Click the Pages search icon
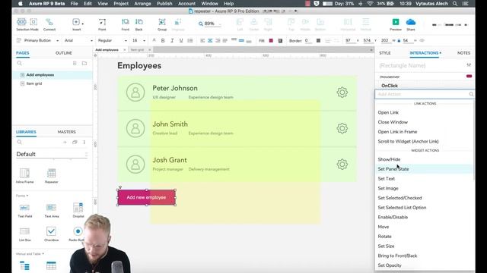487x273 pixels. (20, 63)
